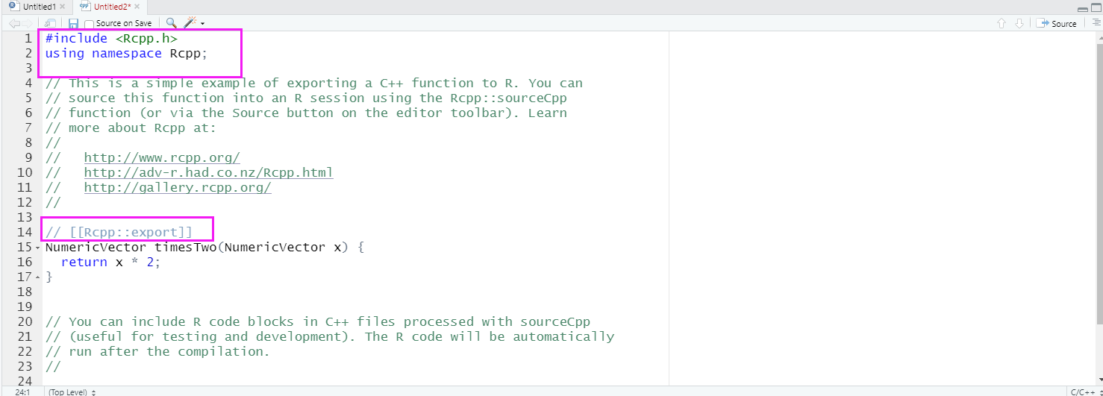The height and width of the screenshot is (396, 1103).
Task: Open the Top Level scope selector
Action: pyautogui.click(x=72, y=392)
